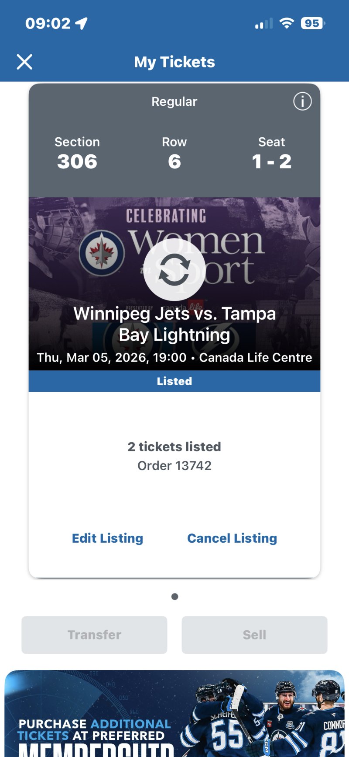Tap the Winnipeg Jets vs. Tampa Bay Lightning title
349x757 pixels.
(x=174, y=324)
